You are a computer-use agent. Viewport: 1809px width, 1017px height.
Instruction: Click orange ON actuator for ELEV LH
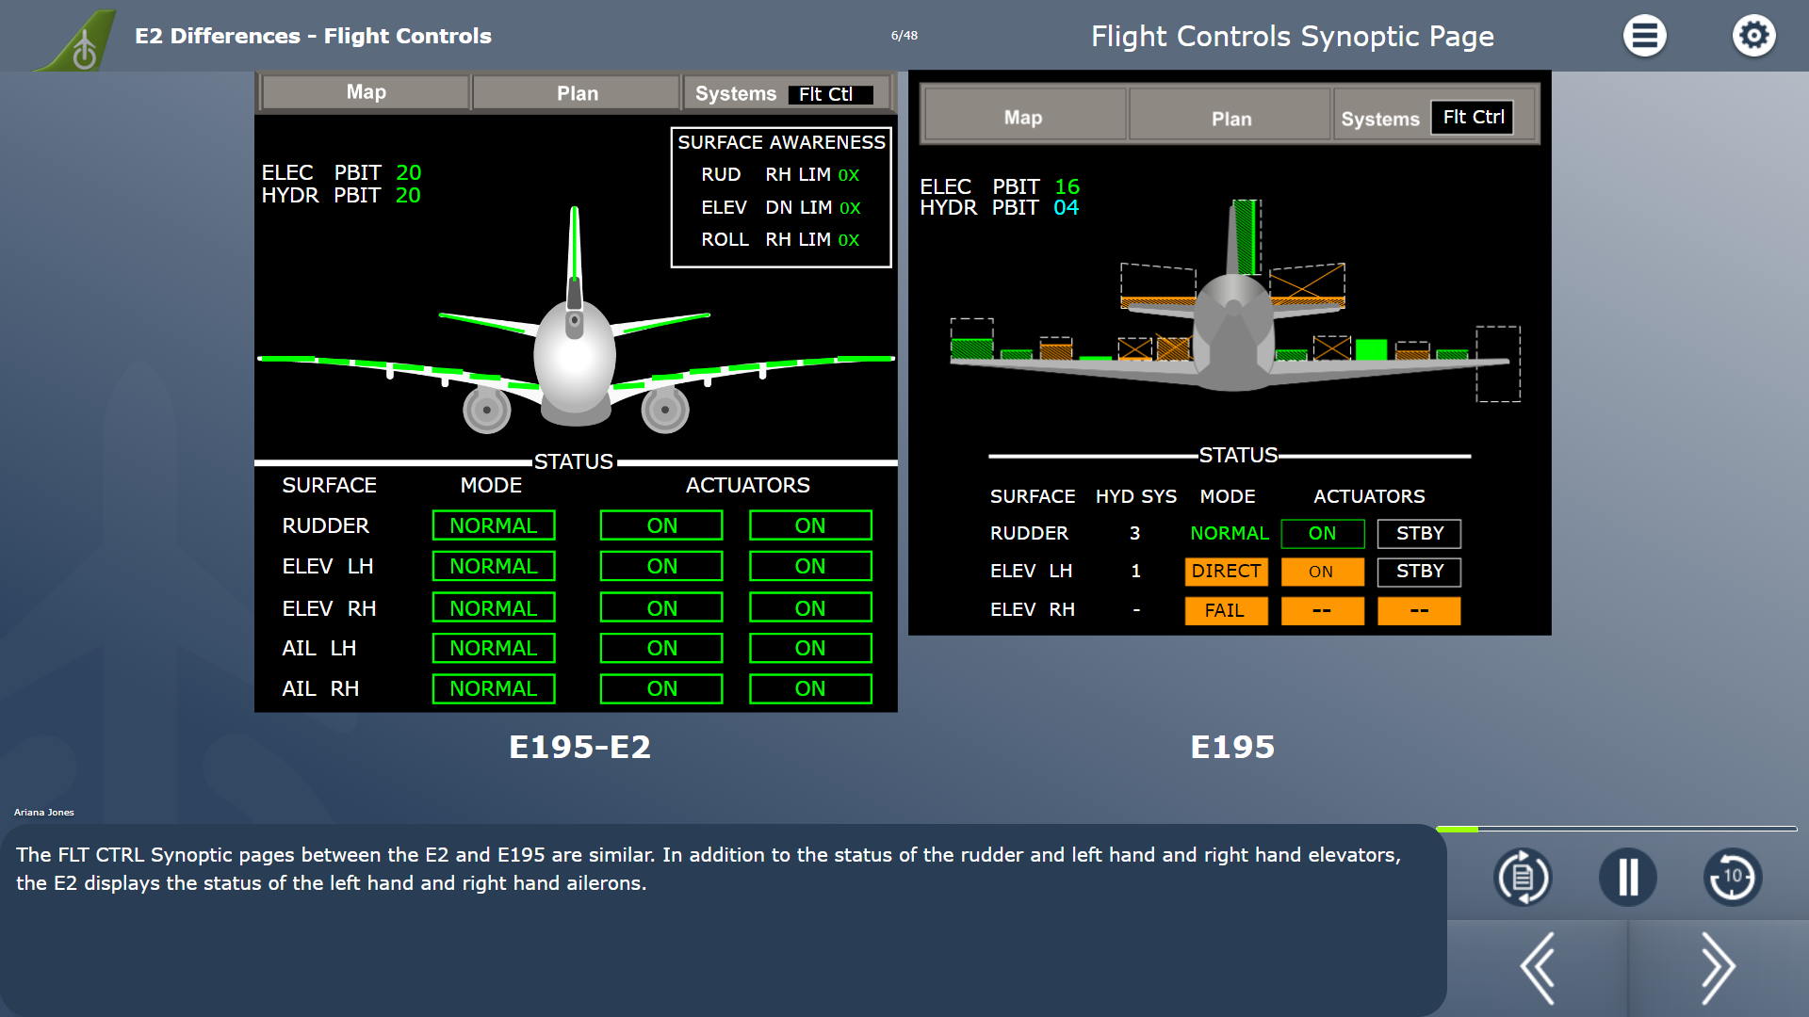[x=1322, y=572]
